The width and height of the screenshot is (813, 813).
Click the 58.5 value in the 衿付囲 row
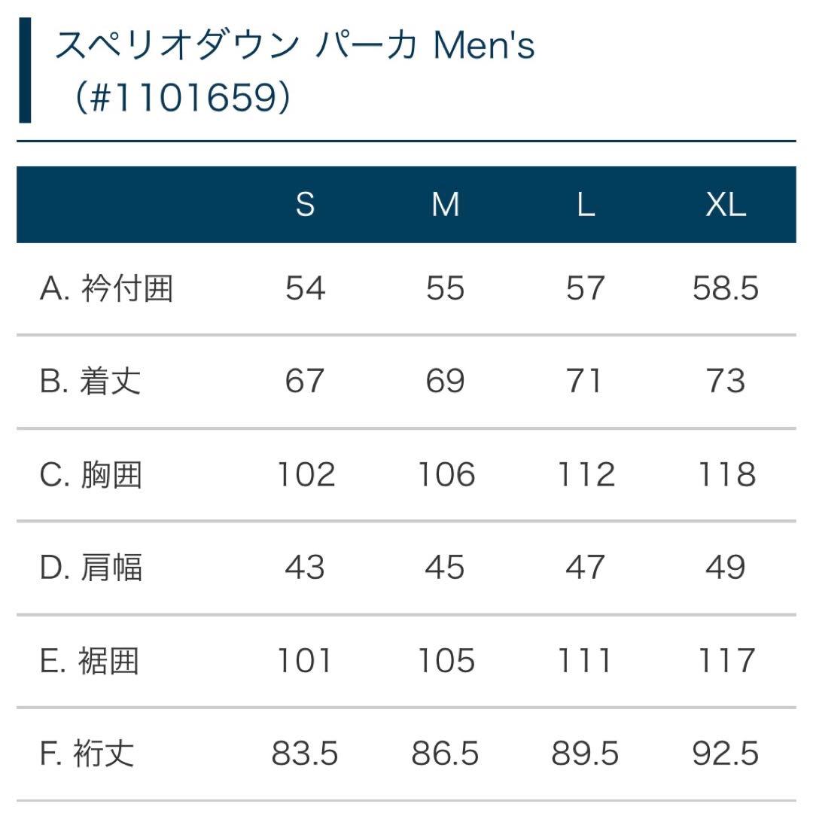click(725, 288)
